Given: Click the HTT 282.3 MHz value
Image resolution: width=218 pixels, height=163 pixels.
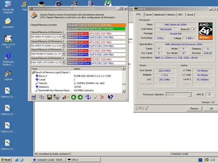Looking at the screenshot, I should pyautogui.click(x=165, y=79).
